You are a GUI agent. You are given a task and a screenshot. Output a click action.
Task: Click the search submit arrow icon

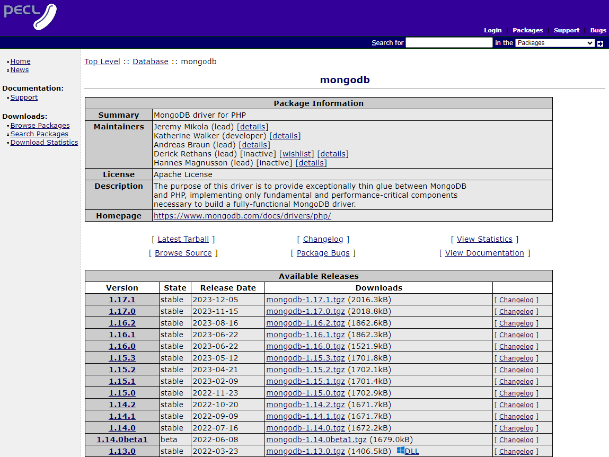600,43
